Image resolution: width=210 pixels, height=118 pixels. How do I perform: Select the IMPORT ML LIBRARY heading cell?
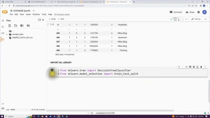pyautogui.click(x=61, y=63)
